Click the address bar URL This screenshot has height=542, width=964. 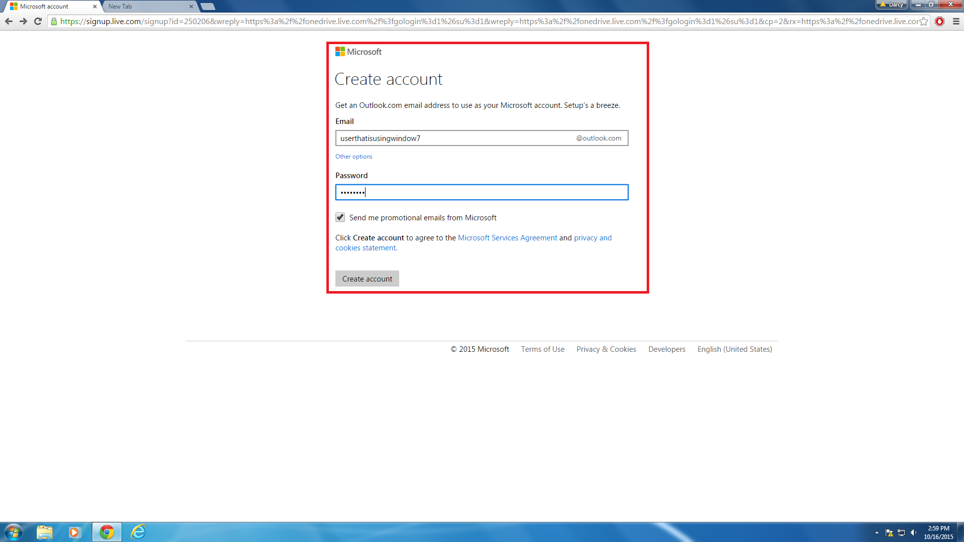point(490,21)
